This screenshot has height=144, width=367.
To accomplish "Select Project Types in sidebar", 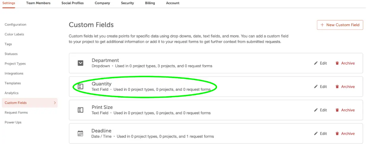I will click(15, 64).
